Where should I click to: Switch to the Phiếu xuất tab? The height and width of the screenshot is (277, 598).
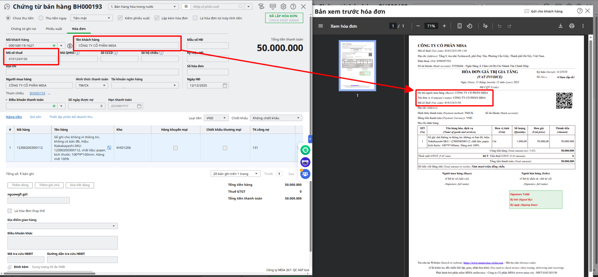tap(54, 29)
